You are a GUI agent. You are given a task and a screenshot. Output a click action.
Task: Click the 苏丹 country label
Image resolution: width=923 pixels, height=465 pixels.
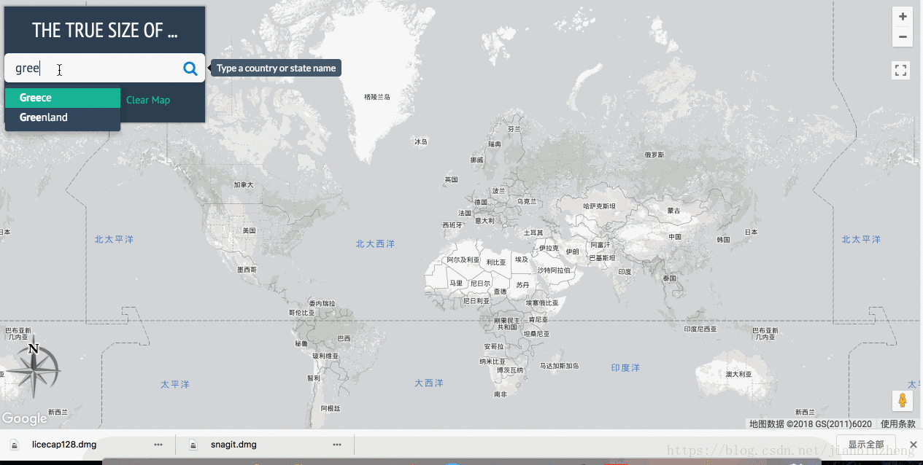pyautogui.click(x=522, y=284)
